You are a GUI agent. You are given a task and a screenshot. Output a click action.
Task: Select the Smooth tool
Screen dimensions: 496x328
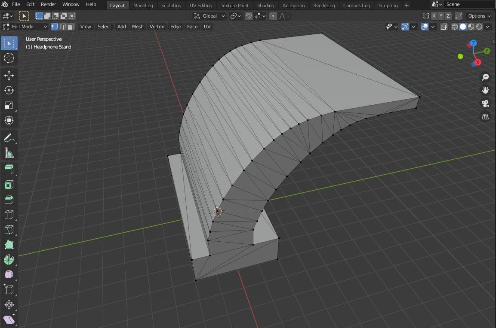click(x=9, y=275)
